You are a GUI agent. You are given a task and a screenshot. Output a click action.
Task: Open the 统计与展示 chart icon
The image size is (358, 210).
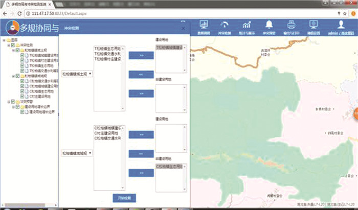tap(247, 25)
